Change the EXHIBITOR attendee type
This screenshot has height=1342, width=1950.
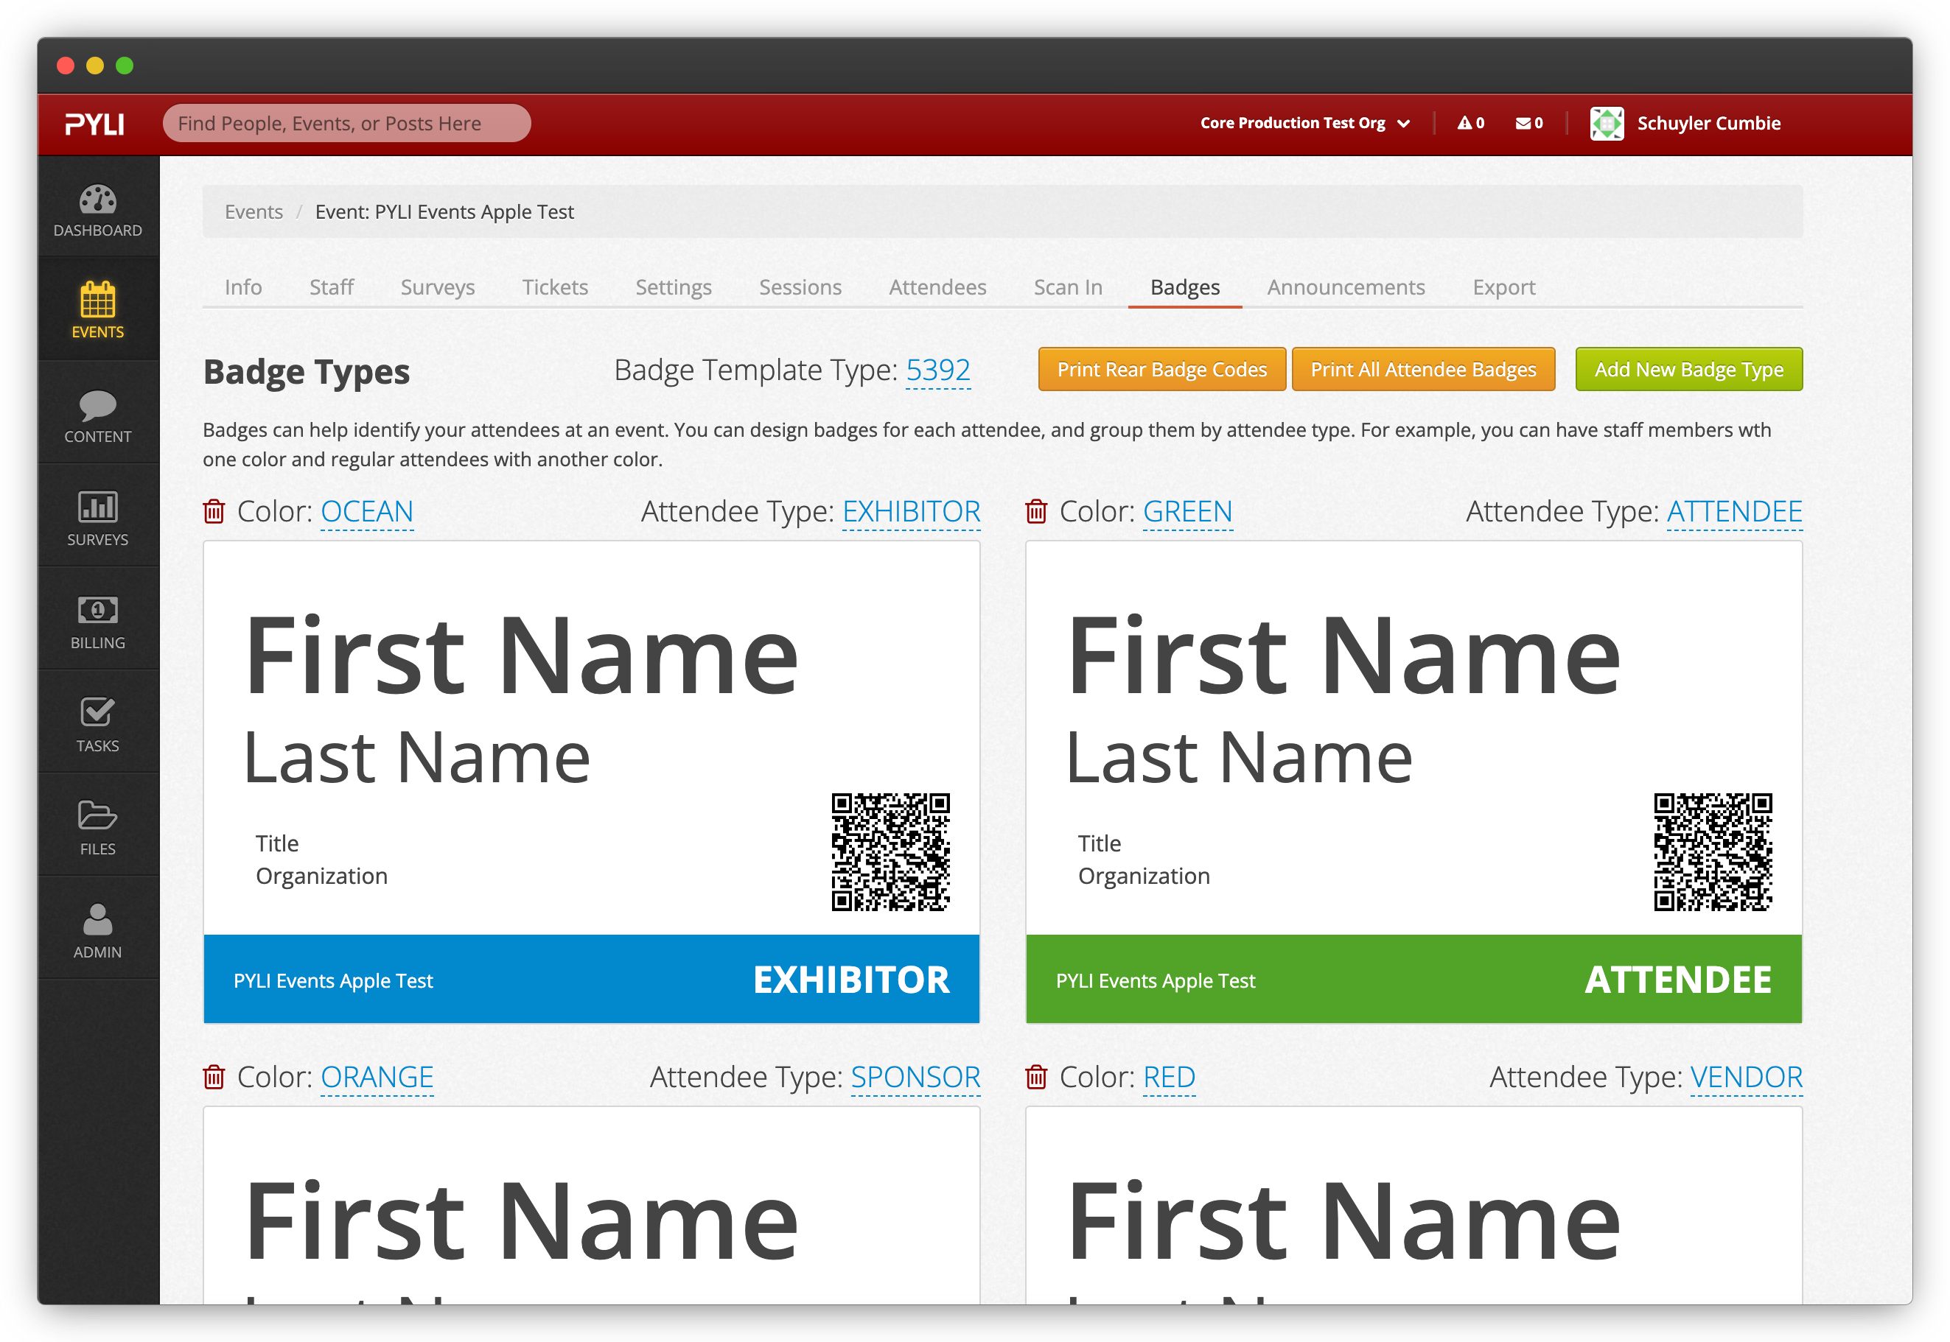[911, 511]
